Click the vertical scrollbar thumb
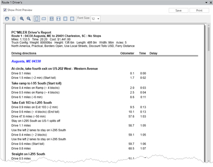 click(208, 39)
